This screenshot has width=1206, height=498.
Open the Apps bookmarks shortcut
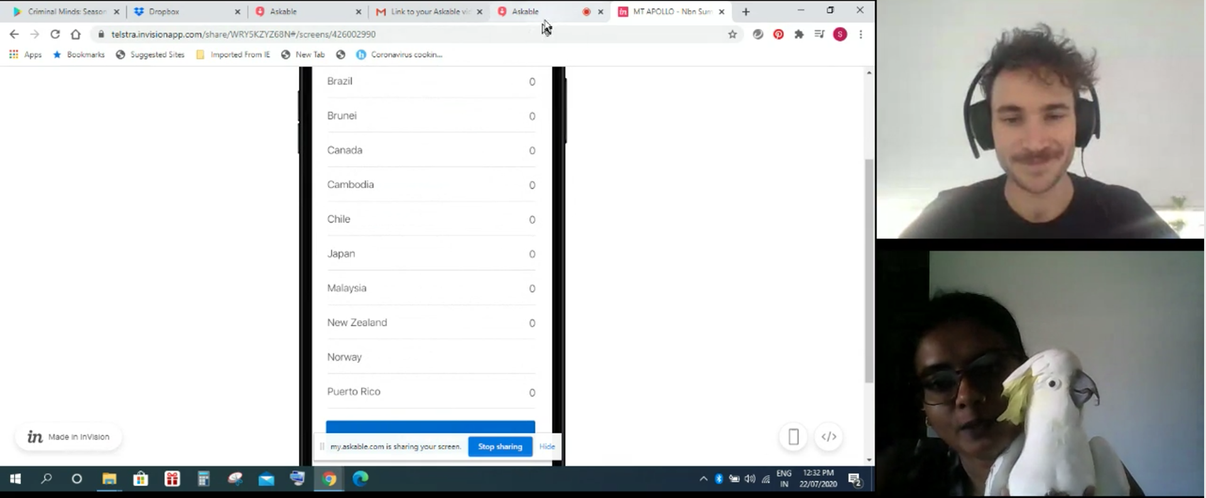[26, 55]
